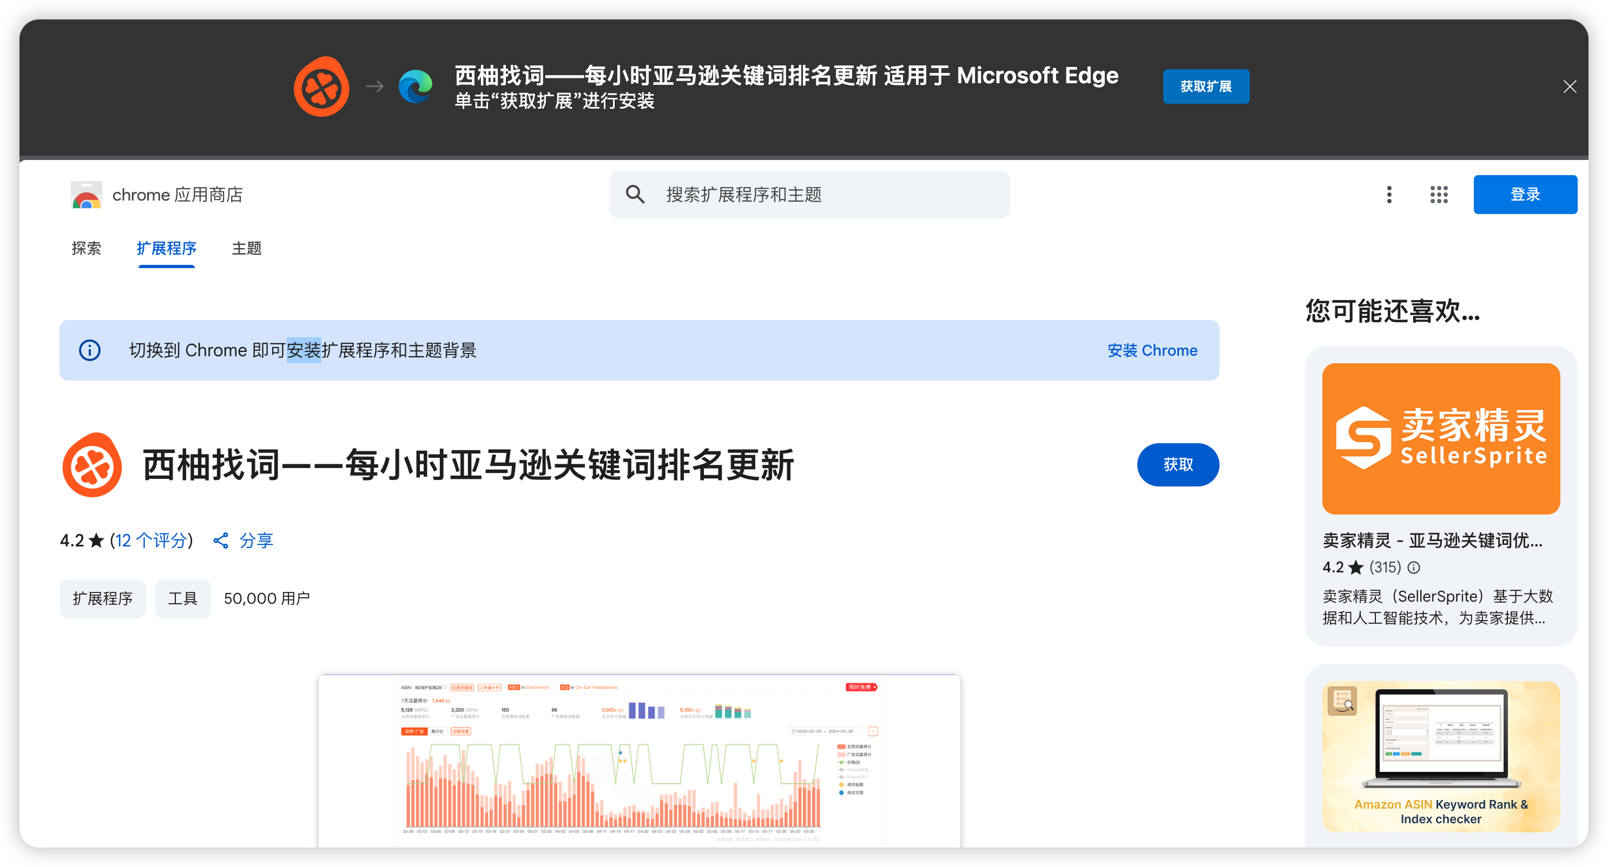The height and width of the screenshot is (867, 1608).
Task: Click the 您可能还喜欢... heading
Action: click(1393, 311)
